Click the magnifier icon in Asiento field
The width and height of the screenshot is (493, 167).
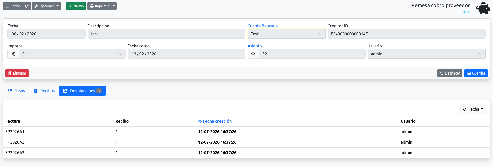click(253, 54)
